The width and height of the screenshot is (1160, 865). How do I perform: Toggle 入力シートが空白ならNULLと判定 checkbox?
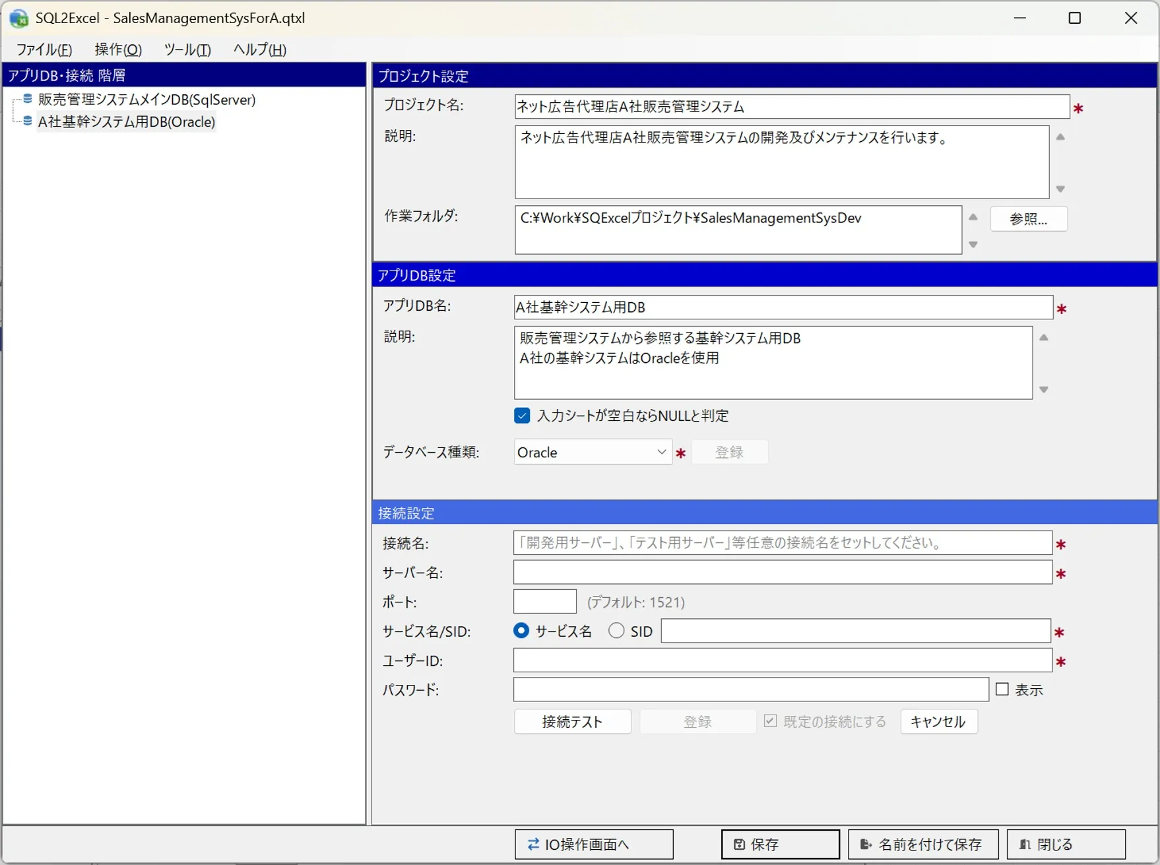pyautogui.click(x=522, y=416)
